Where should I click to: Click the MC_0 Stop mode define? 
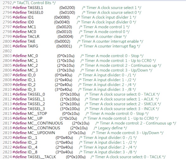click(33, 56)
